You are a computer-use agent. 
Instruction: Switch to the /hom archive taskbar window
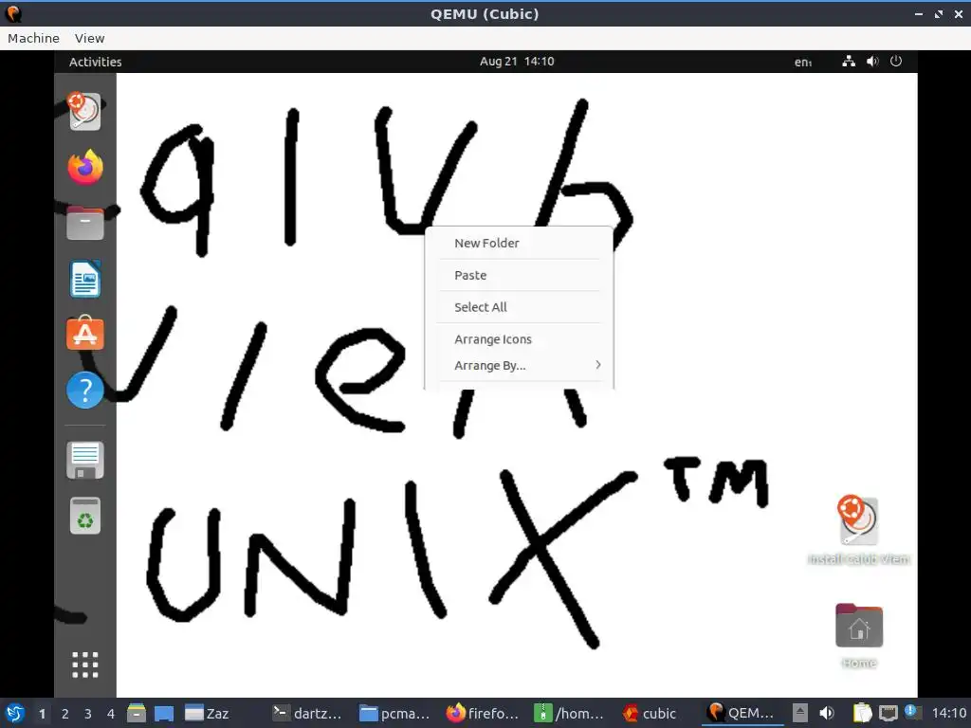tap(569, 713)
